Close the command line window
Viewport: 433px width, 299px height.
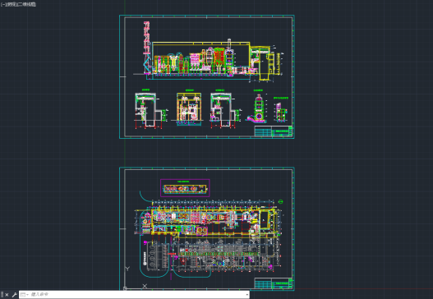pyautogui.click(x=7, y=295)
